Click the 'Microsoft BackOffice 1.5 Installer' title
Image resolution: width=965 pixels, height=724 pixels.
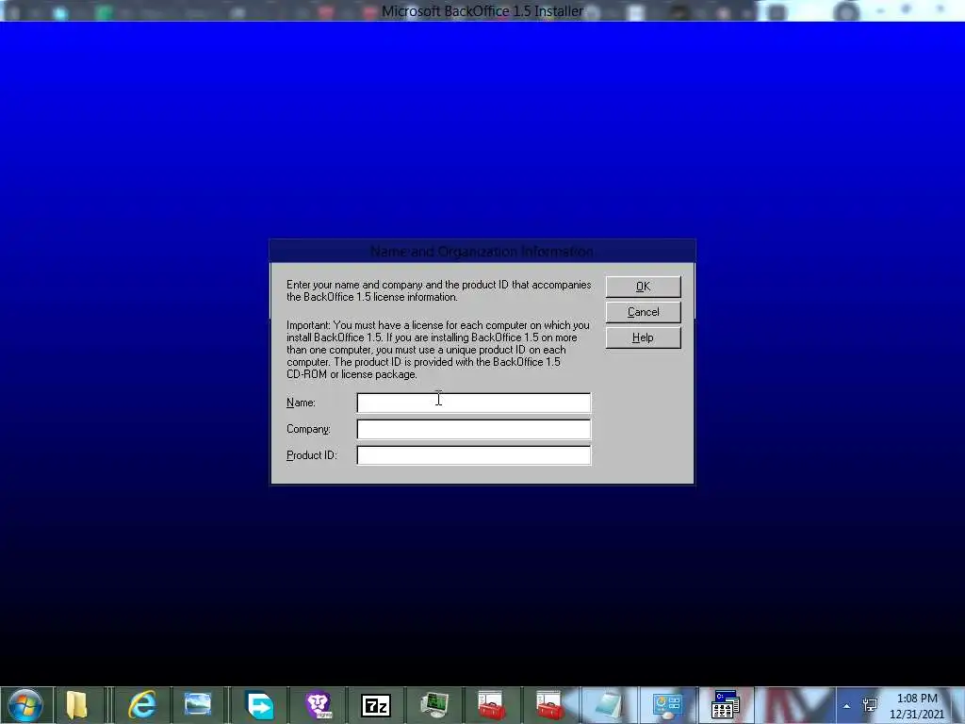(482, 11)
